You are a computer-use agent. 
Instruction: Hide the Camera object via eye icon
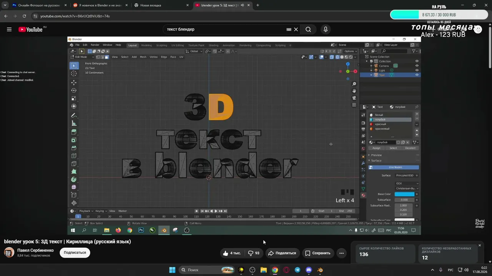point(417,66)
